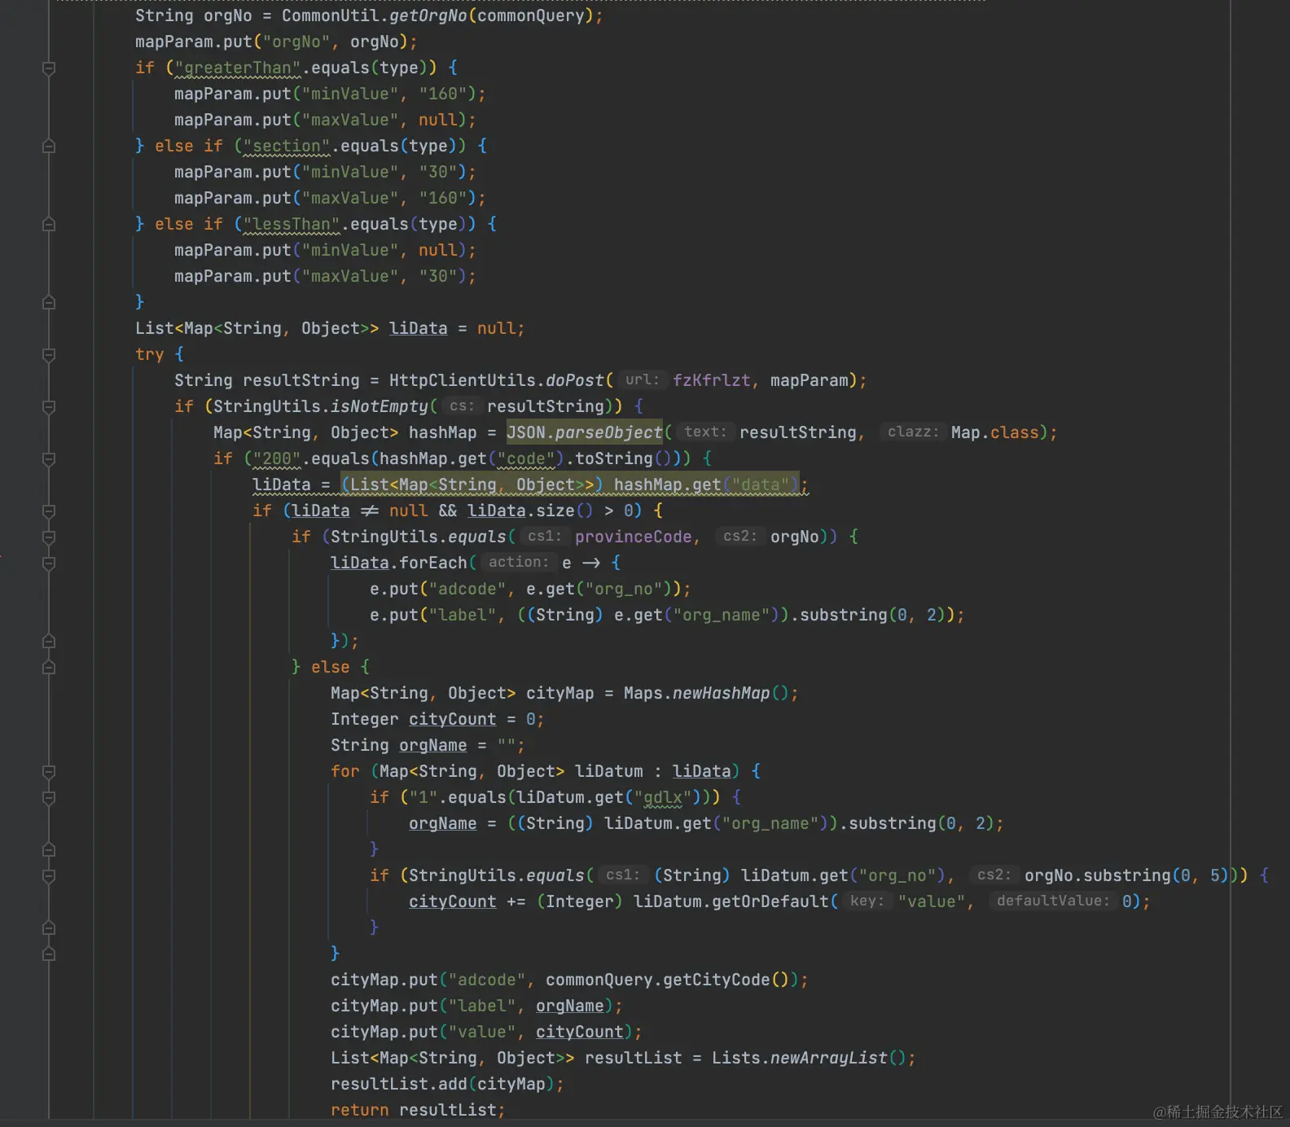Click Map.class argument
The height and width of the screenshot is (1127, 1290).
[x=995, y=433]
